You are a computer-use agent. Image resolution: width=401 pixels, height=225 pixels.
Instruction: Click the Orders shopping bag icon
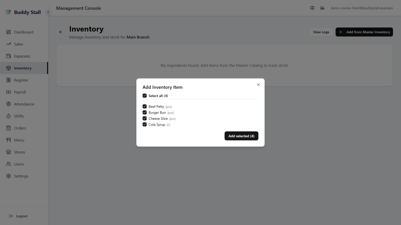click(x=9, y=128)
